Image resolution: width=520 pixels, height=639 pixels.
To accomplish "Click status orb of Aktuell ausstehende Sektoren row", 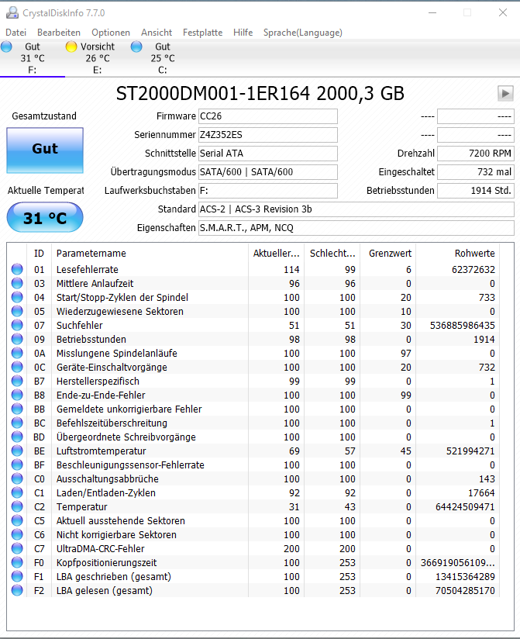I will click(x=17, y=520).
